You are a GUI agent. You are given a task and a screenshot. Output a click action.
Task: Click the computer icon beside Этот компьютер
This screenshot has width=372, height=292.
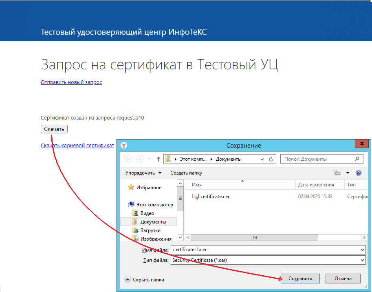pos(131,204)
